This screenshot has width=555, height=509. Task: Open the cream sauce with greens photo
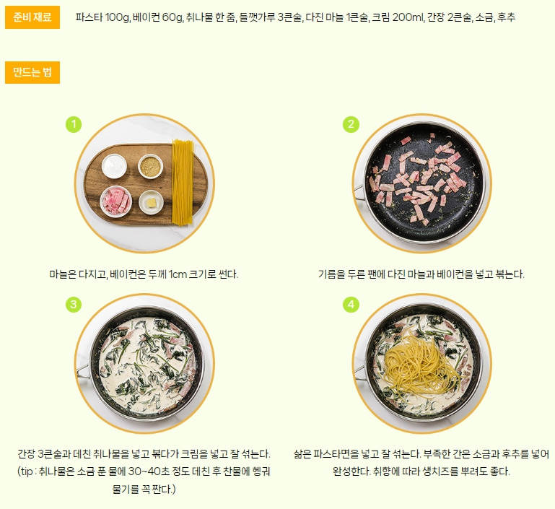144,364
